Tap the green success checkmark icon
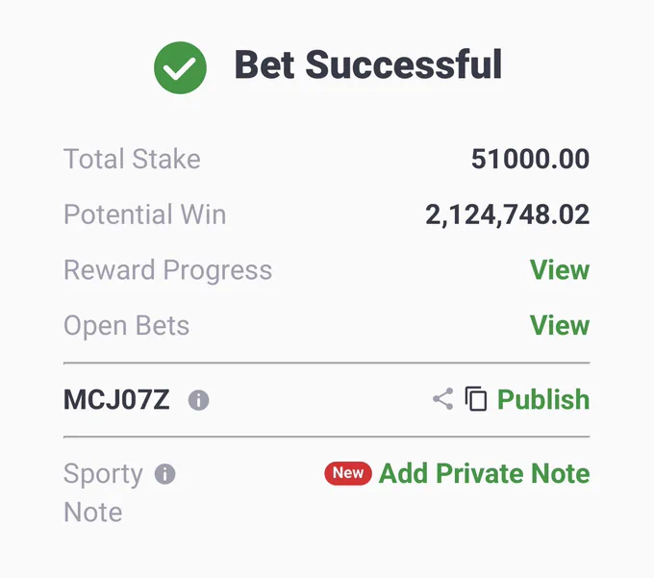Viewport: 654px width, 578px height. tap(180, 67)
